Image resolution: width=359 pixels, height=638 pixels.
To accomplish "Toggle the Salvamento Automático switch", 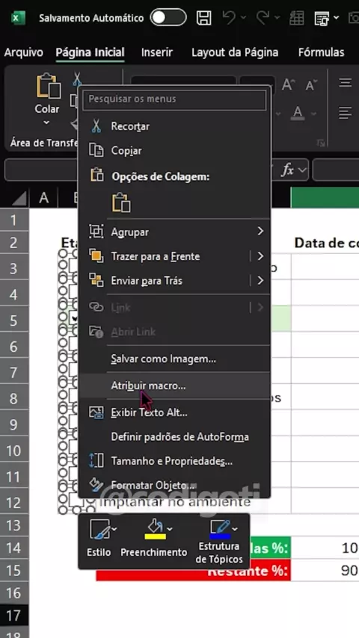I will (168, 18).
